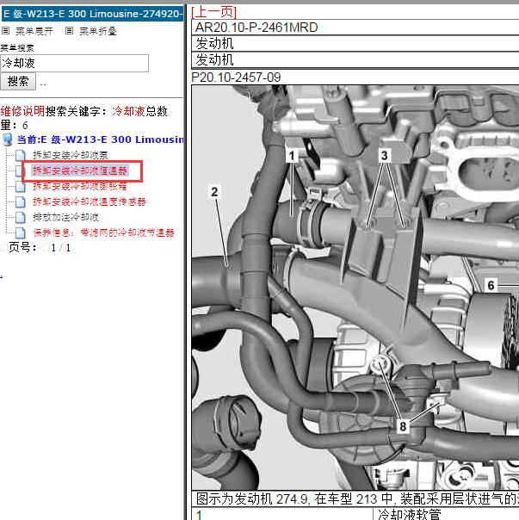Screen dimensions: 519x520
Task: Open 拆卸安装冷却液泵 tree entry
Action: (x=71, y=155)
